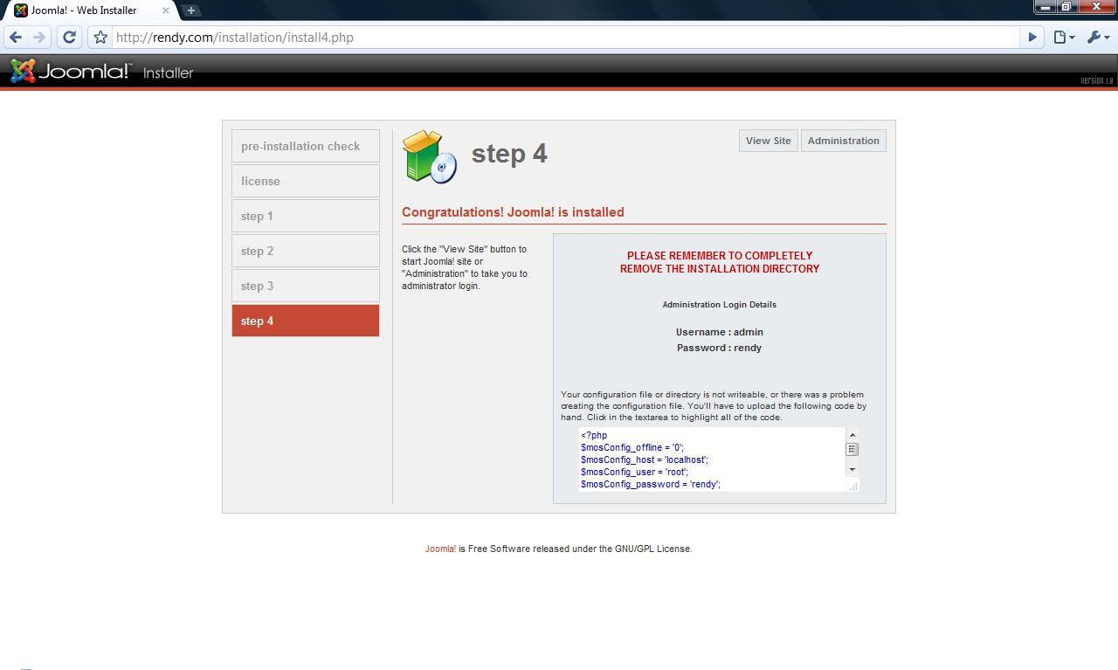Open the Joomla! link in footer
The width and height of the screenshot is (1118, 670).
click(440, 549)
